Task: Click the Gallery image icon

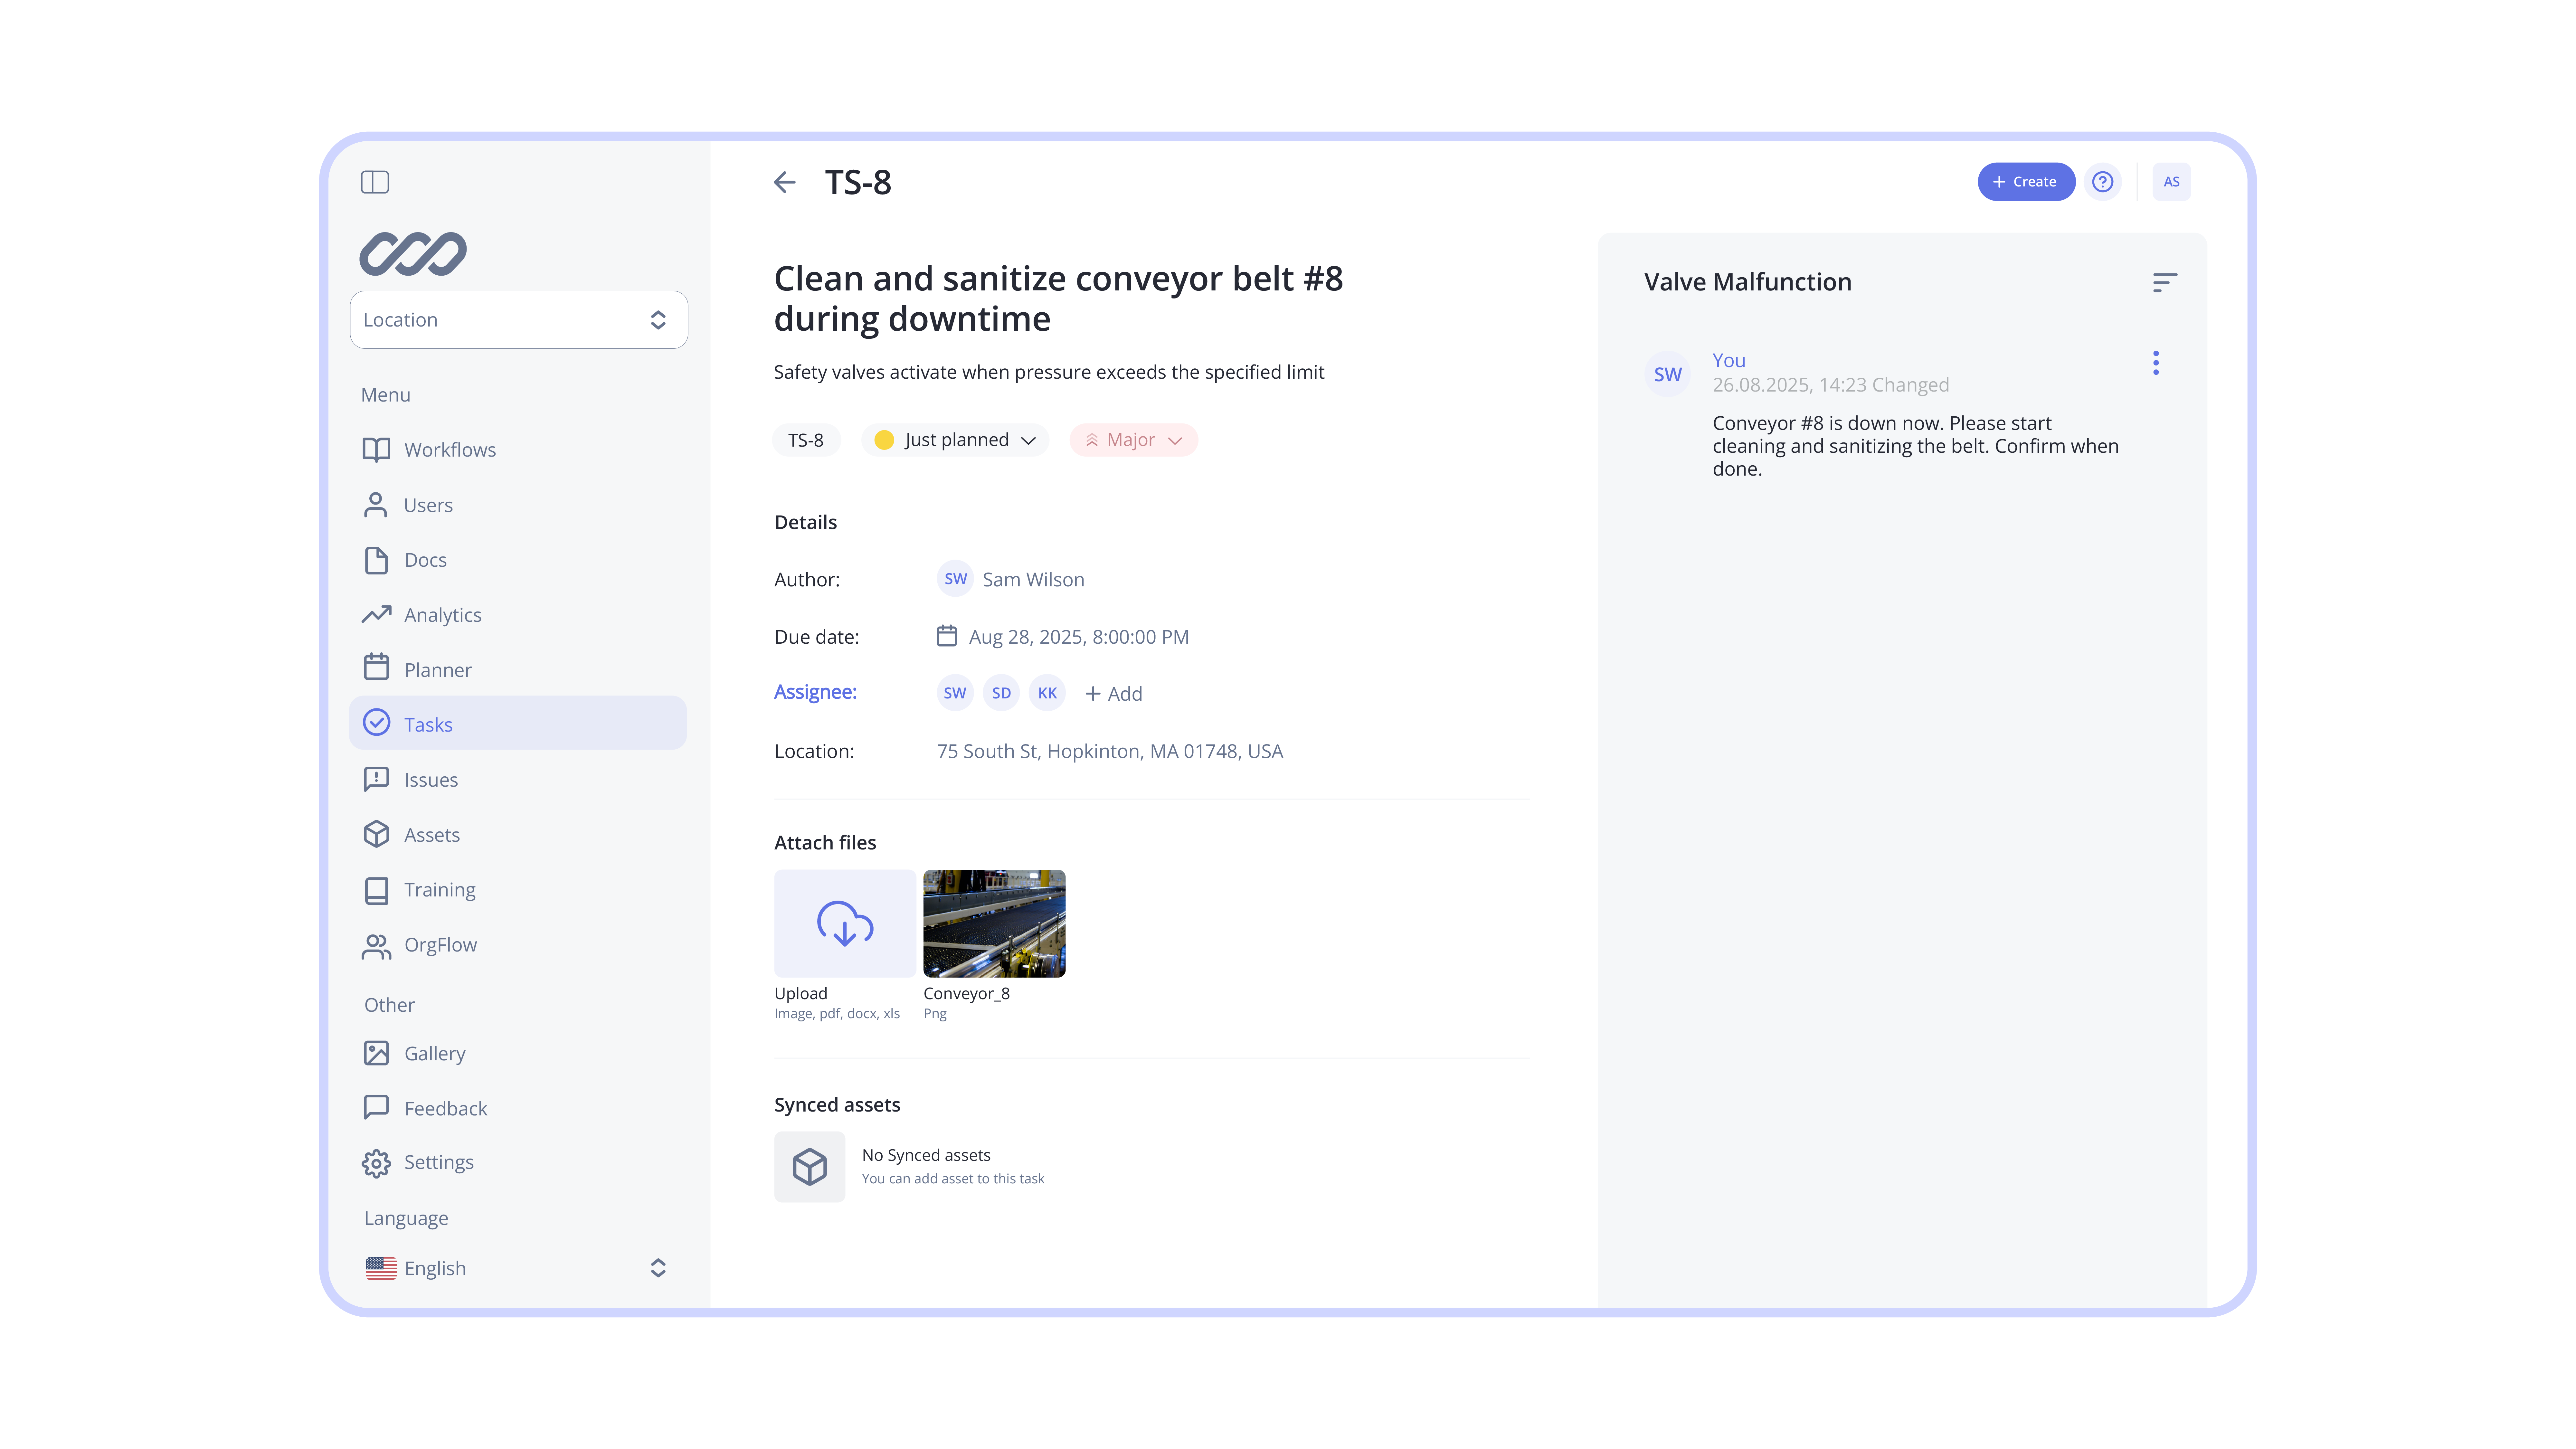Action: 376,1053
